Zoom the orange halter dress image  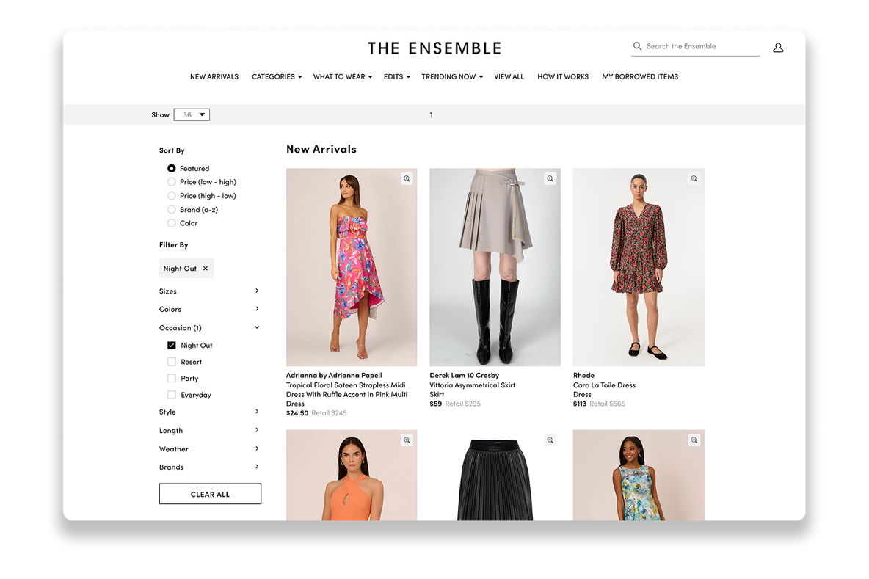[407, 440]
